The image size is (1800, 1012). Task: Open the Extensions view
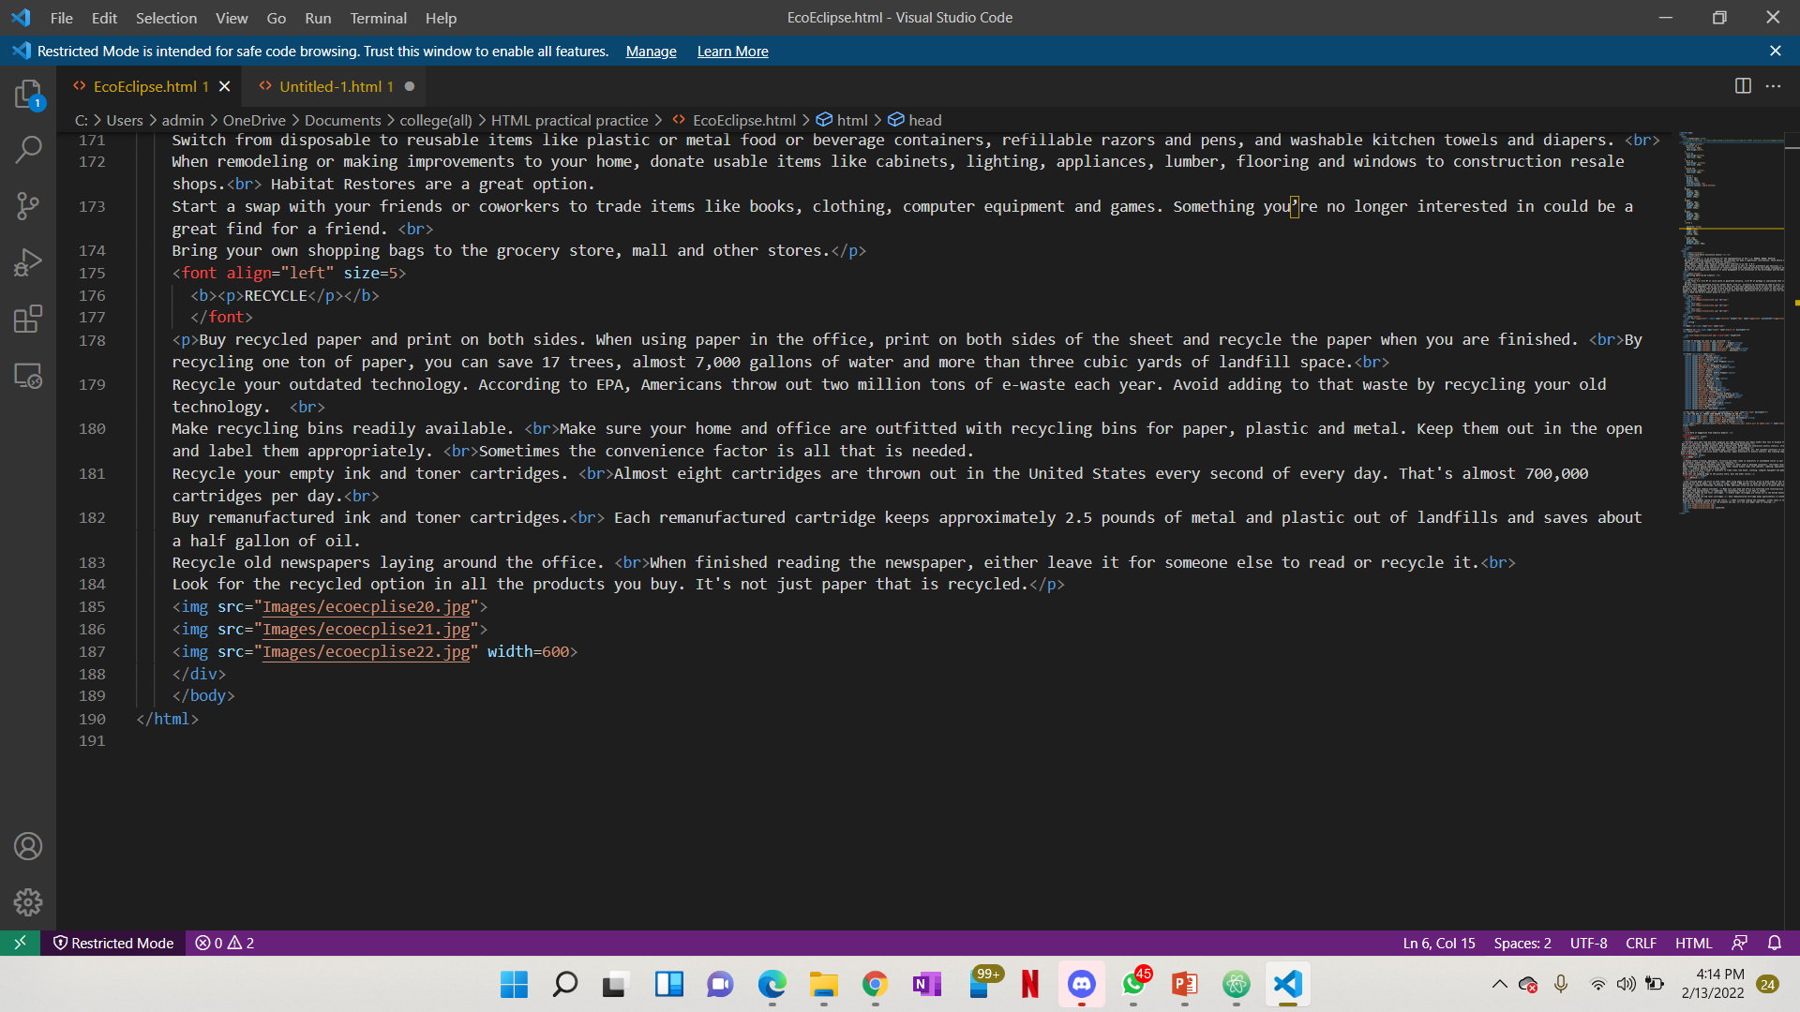pyautogui.click(x=28, y=319)
